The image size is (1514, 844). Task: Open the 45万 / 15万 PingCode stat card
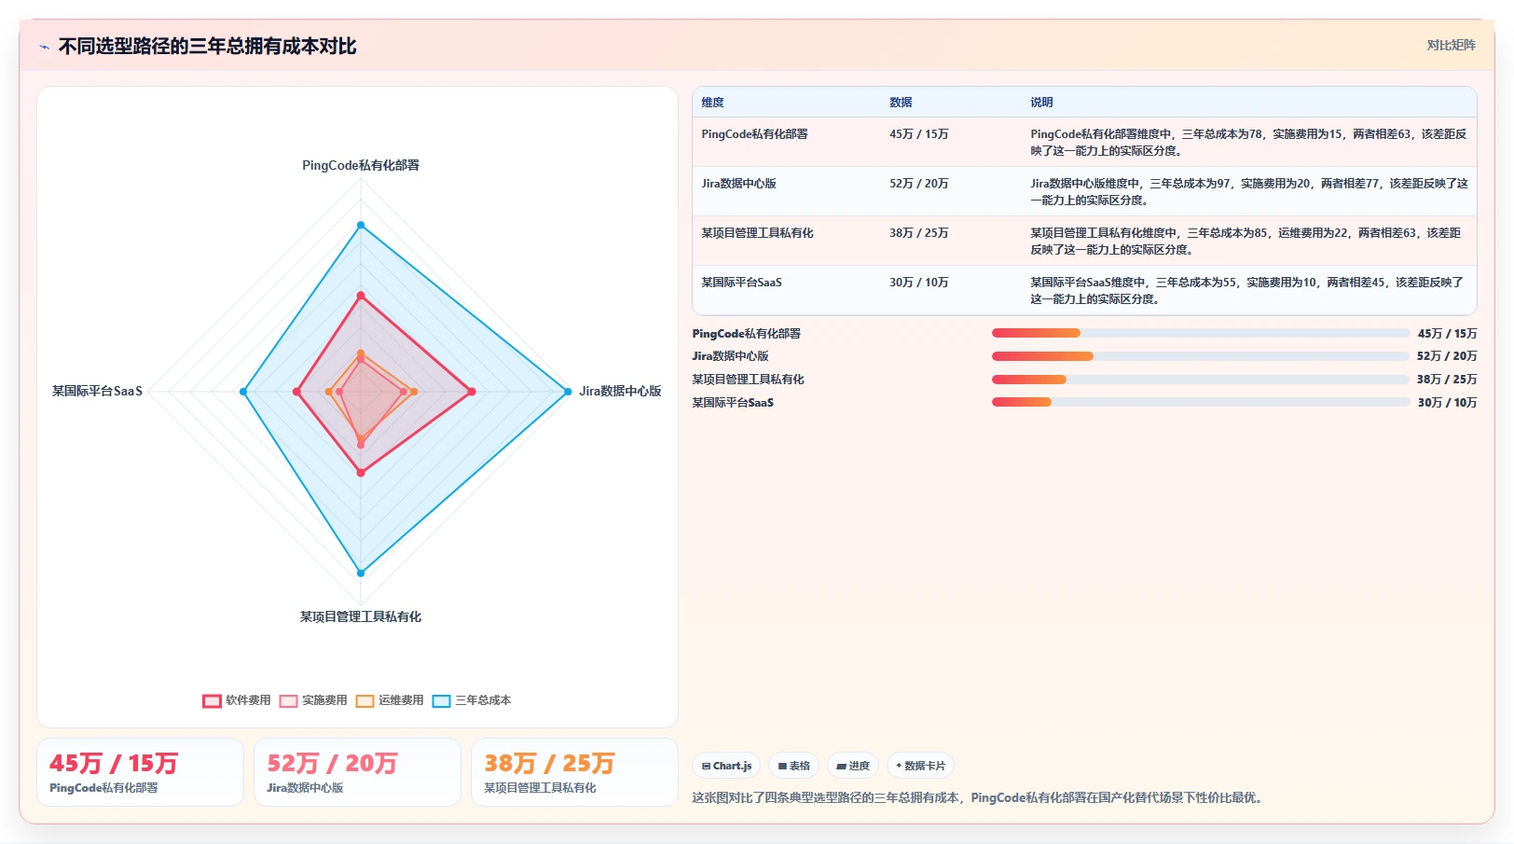tap(140, 772)
